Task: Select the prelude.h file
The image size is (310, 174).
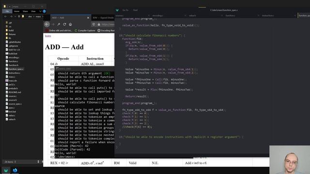Action: (12, 88)
